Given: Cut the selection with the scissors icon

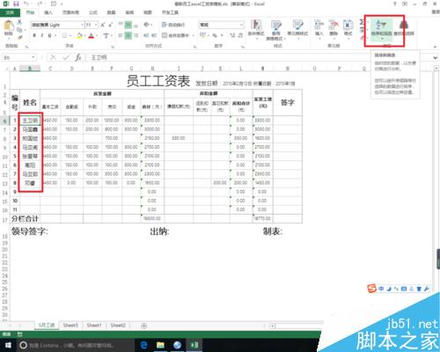Looking at the screenshot, I should [19, 22].
